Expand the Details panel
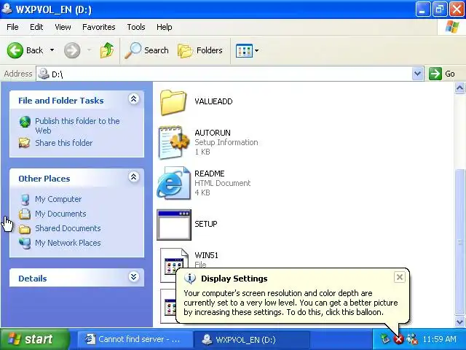The image size is (466, 350). 134,277
